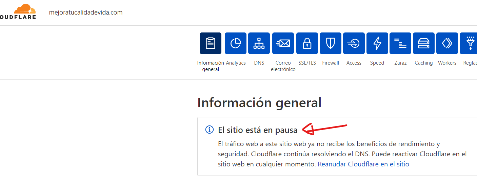Click the Access label text
The width and height of the screenshot is (477, 185).
(x=354, y=63)
